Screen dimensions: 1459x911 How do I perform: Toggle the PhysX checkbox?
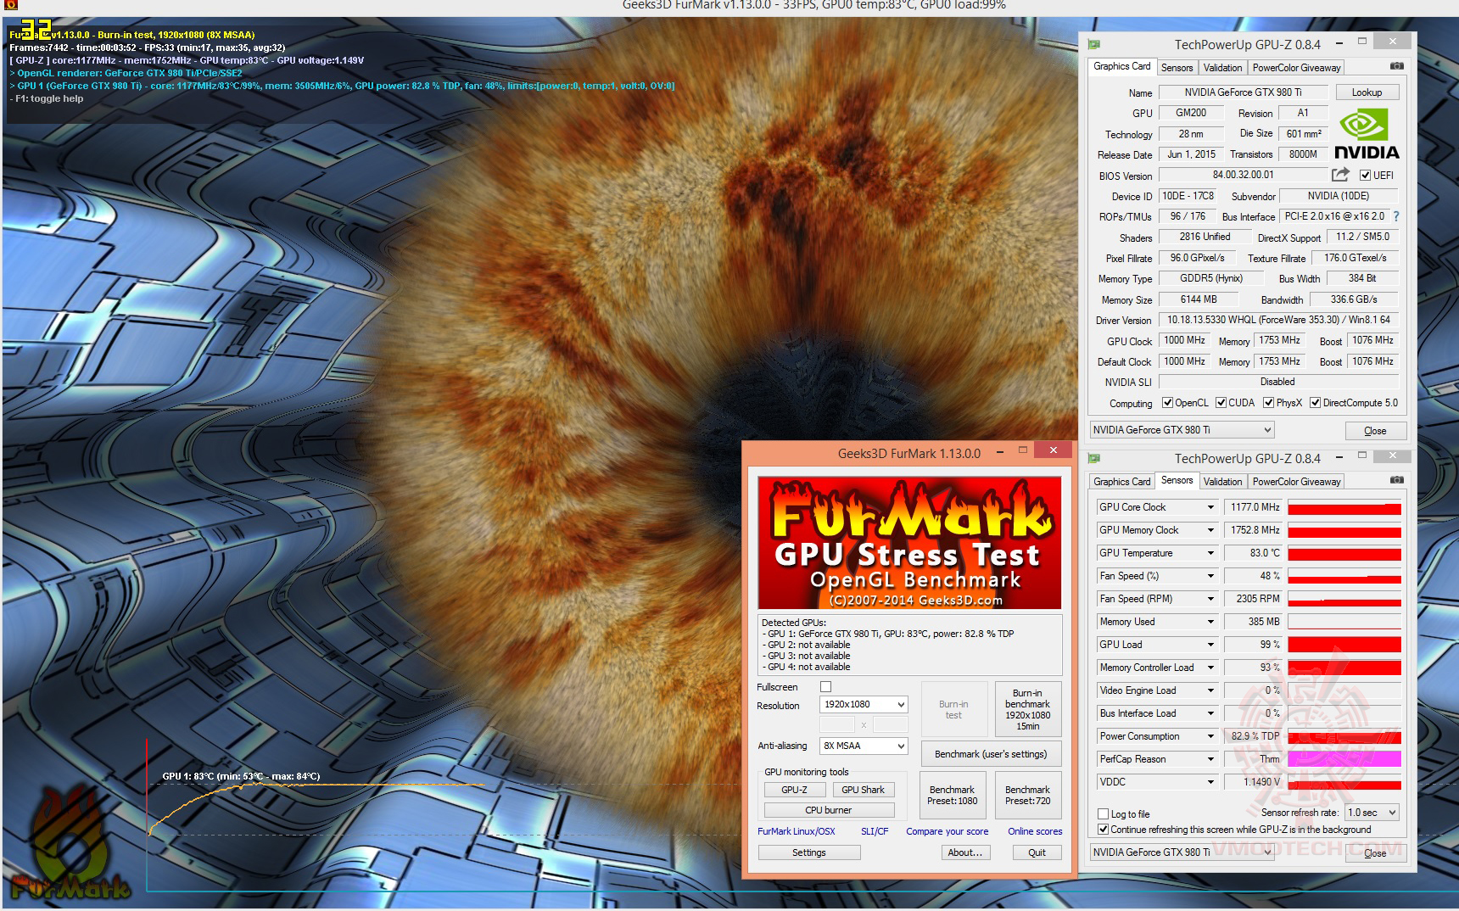[x=1268, y=403]
